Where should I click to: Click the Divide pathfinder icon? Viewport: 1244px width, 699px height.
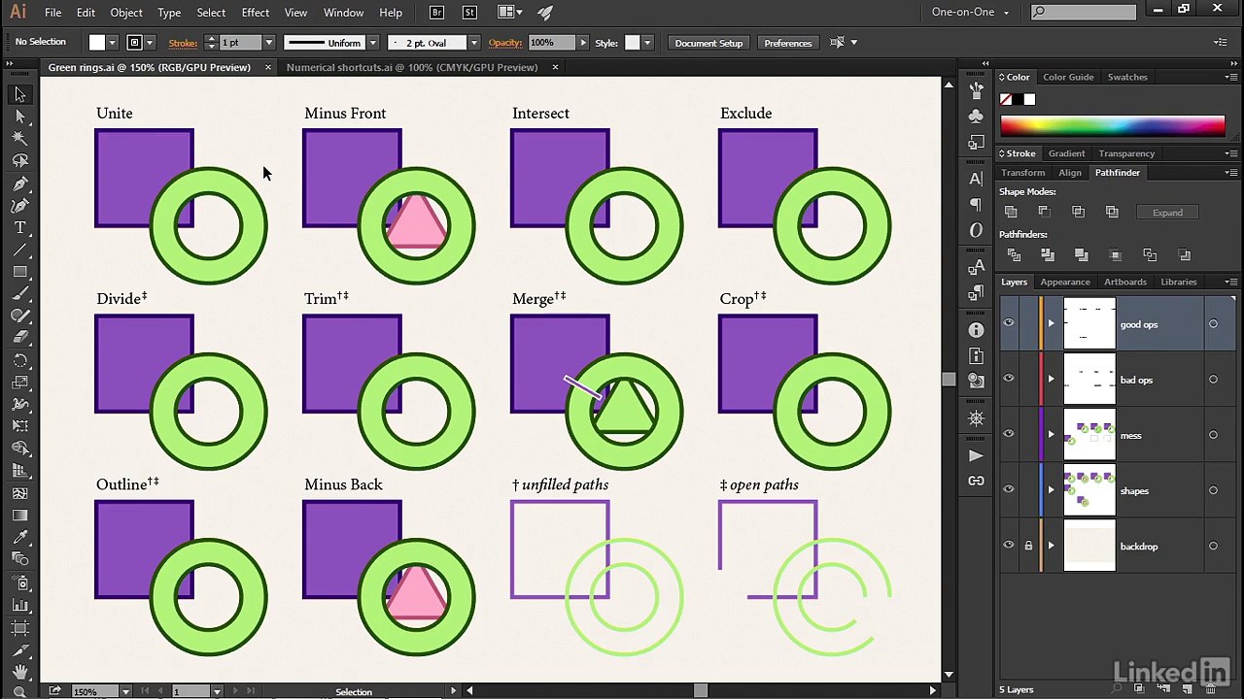[x=1014, y=255]
